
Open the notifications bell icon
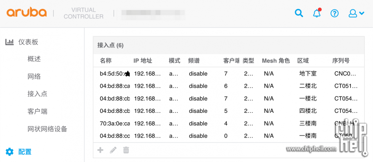[x=317, y=13]
